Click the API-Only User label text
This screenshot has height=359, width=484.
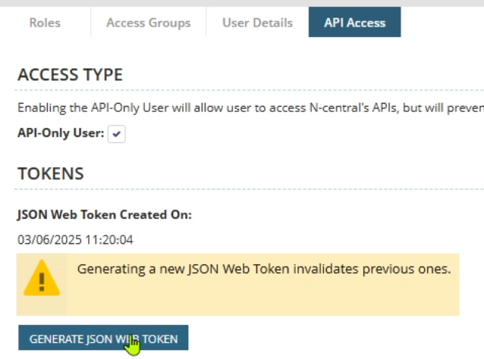(x=60, y=133)
